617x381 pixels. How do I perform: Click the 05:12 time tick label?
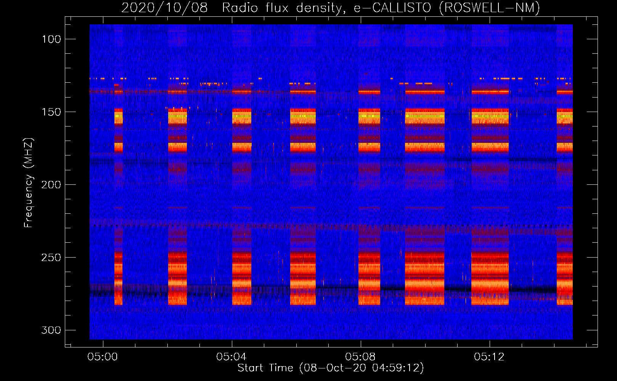pyautogui.click(x=489, y=357)
